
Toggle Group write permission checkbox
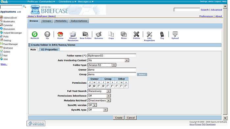click(108, 86)
